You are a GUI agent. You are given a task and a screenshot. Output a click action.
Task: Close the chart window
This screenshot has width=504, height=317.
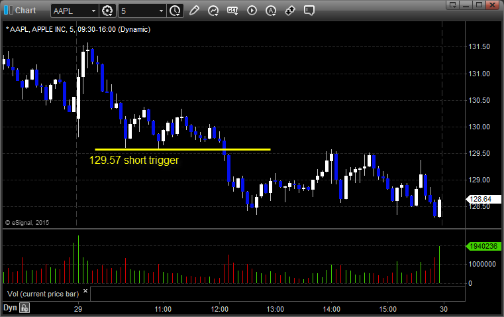click(x=492, y=5)
